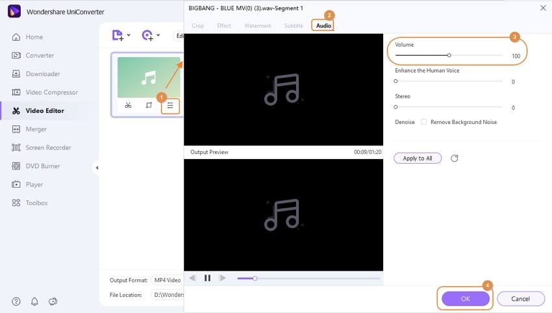Pause the preview playback
552x313 pixels.
207,278
